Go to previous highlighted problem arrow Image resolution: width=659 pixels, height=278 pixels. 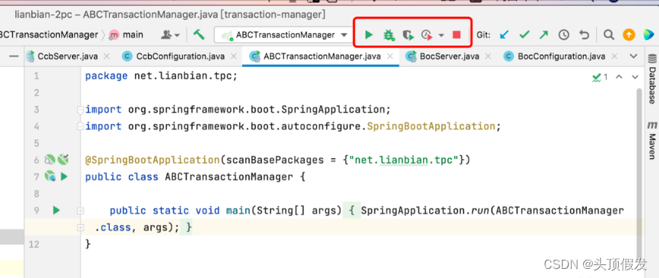pos(619,77)
